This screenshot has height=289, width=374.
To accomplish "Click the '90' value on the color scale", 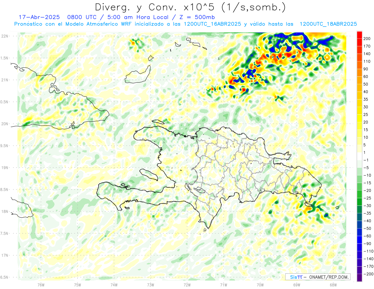I will point(366,69).
